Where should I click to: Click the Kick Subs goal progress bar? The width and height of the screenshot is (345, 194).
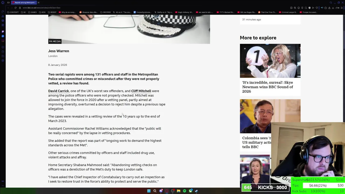318,191
